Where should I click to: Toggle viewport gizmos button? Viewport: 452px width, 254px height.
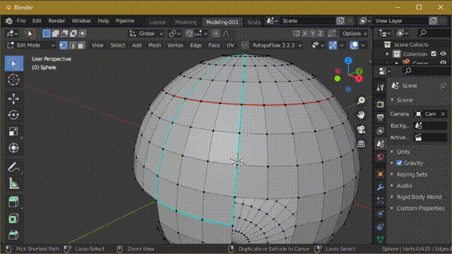coord(333,45)
